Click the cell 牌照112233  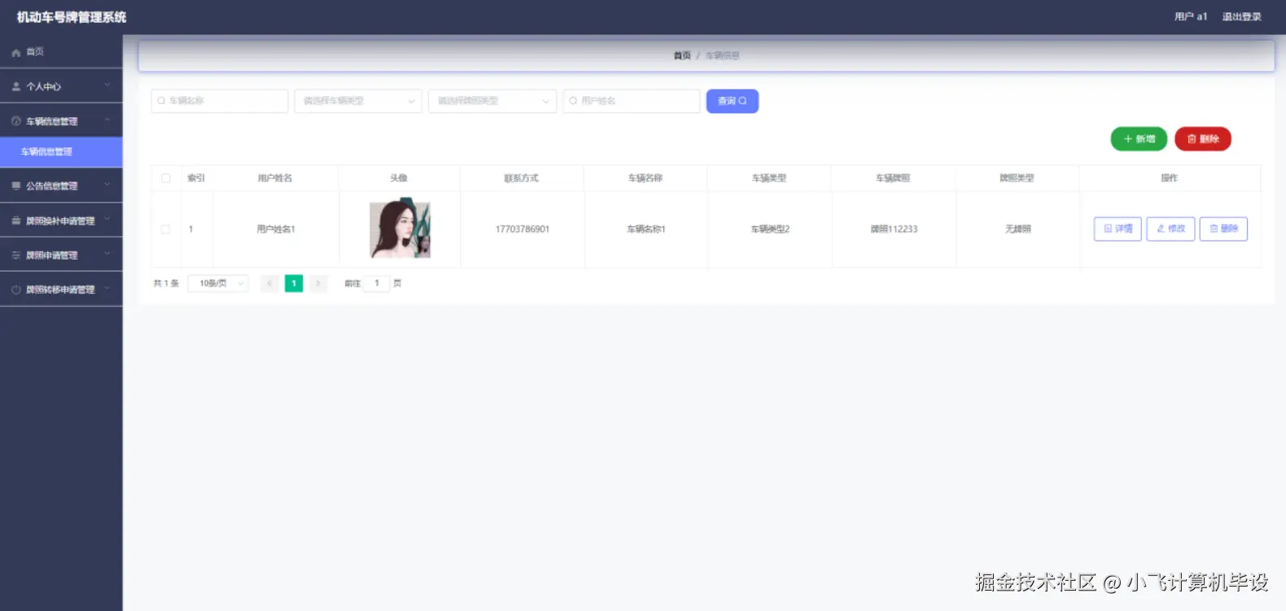pos(894,229)
